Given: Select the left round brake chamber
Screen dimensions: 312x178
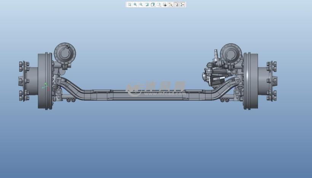Looking at the screenshot, I should pos(65,52).
